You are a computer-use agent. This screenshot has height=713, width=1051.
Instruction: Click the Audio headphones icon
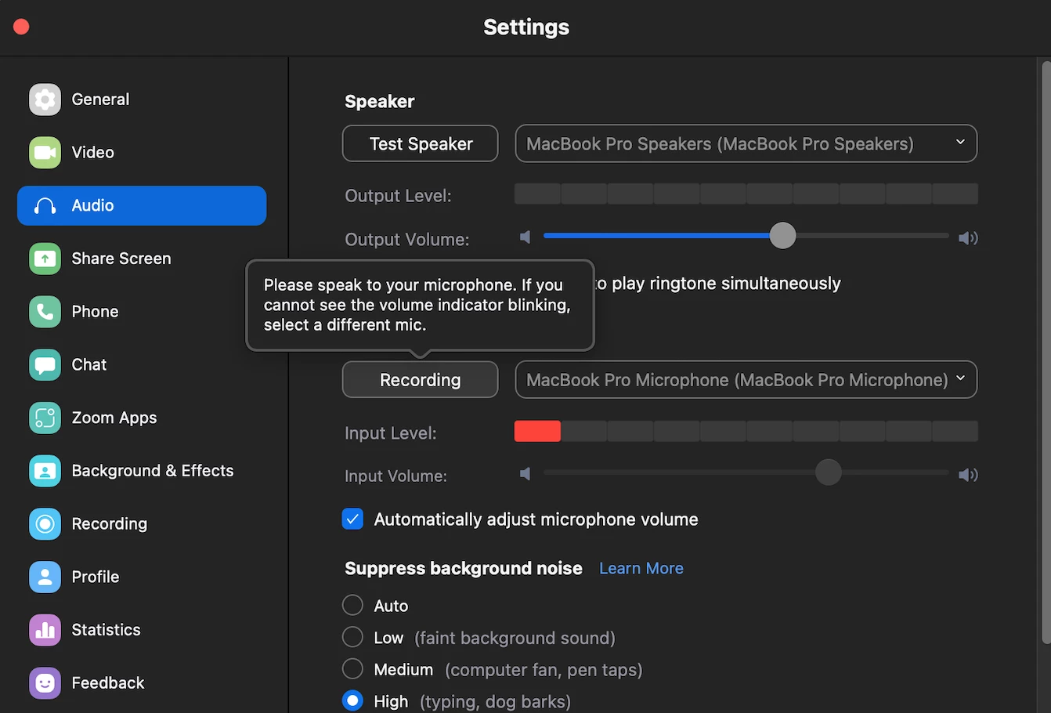pos(45,205)
